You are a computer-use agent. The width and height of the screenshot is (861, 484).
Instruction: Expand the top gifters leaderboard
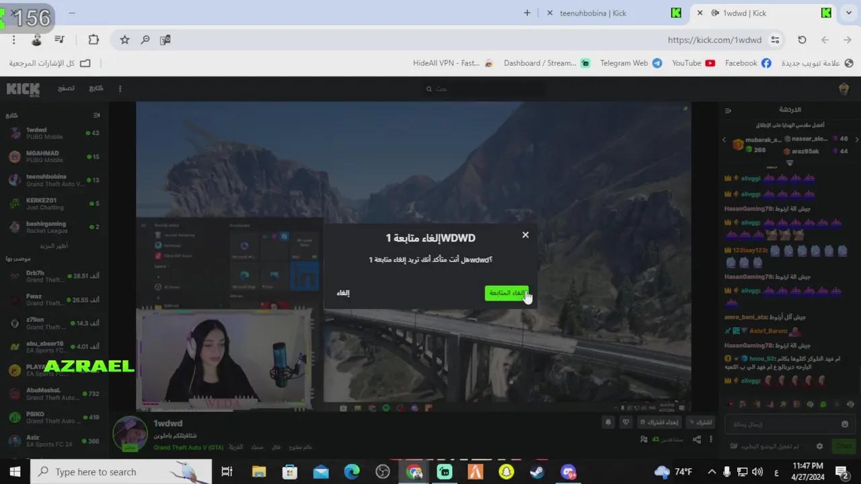pos(790,163)
